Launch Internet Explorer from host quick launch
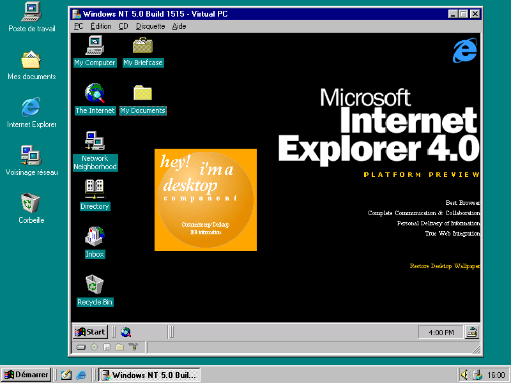 [81, 375]
